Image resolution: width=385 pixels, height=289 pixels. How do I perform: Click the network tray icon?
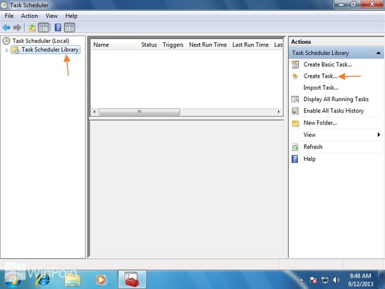click(x=325, y=280)
